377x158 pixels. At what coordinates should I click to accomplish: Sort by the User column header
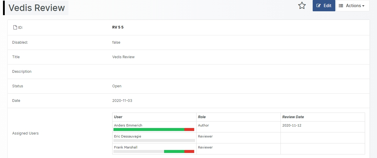[118, 117]
